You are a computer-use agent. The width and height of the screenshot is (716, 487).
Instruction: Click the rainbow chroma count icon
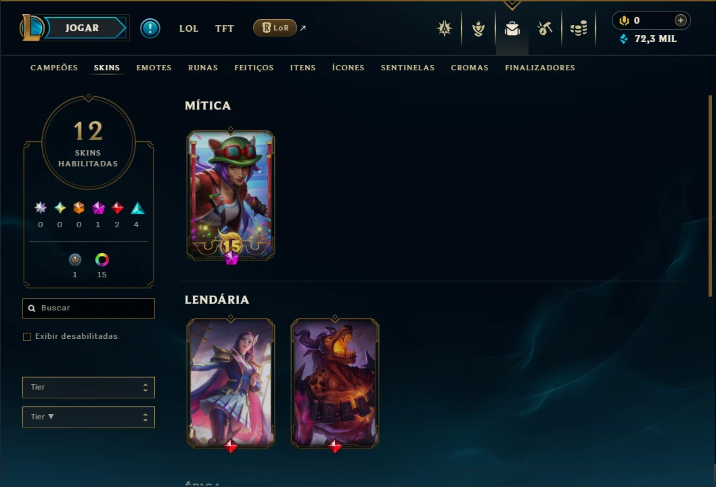click(x=102, y=260)
